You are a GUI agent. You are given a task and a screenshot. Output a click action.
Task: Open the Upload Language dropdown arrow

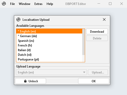pyautogui.click(x=84, y=72)
